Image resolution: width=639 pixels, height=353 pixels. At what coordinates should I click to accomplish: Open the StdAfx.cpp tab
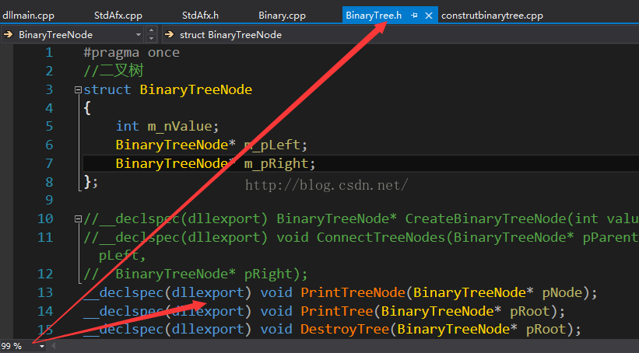coord(118,16)
